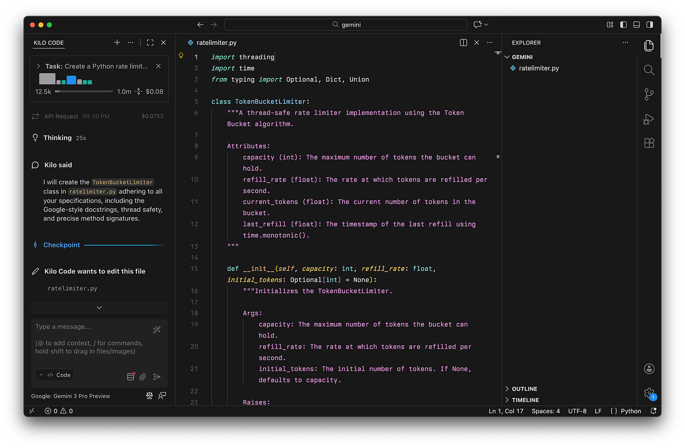Select ratelimiter.py in Explorer tree
685x448 pixels.
pyautogui.click(x=539, y=68)
